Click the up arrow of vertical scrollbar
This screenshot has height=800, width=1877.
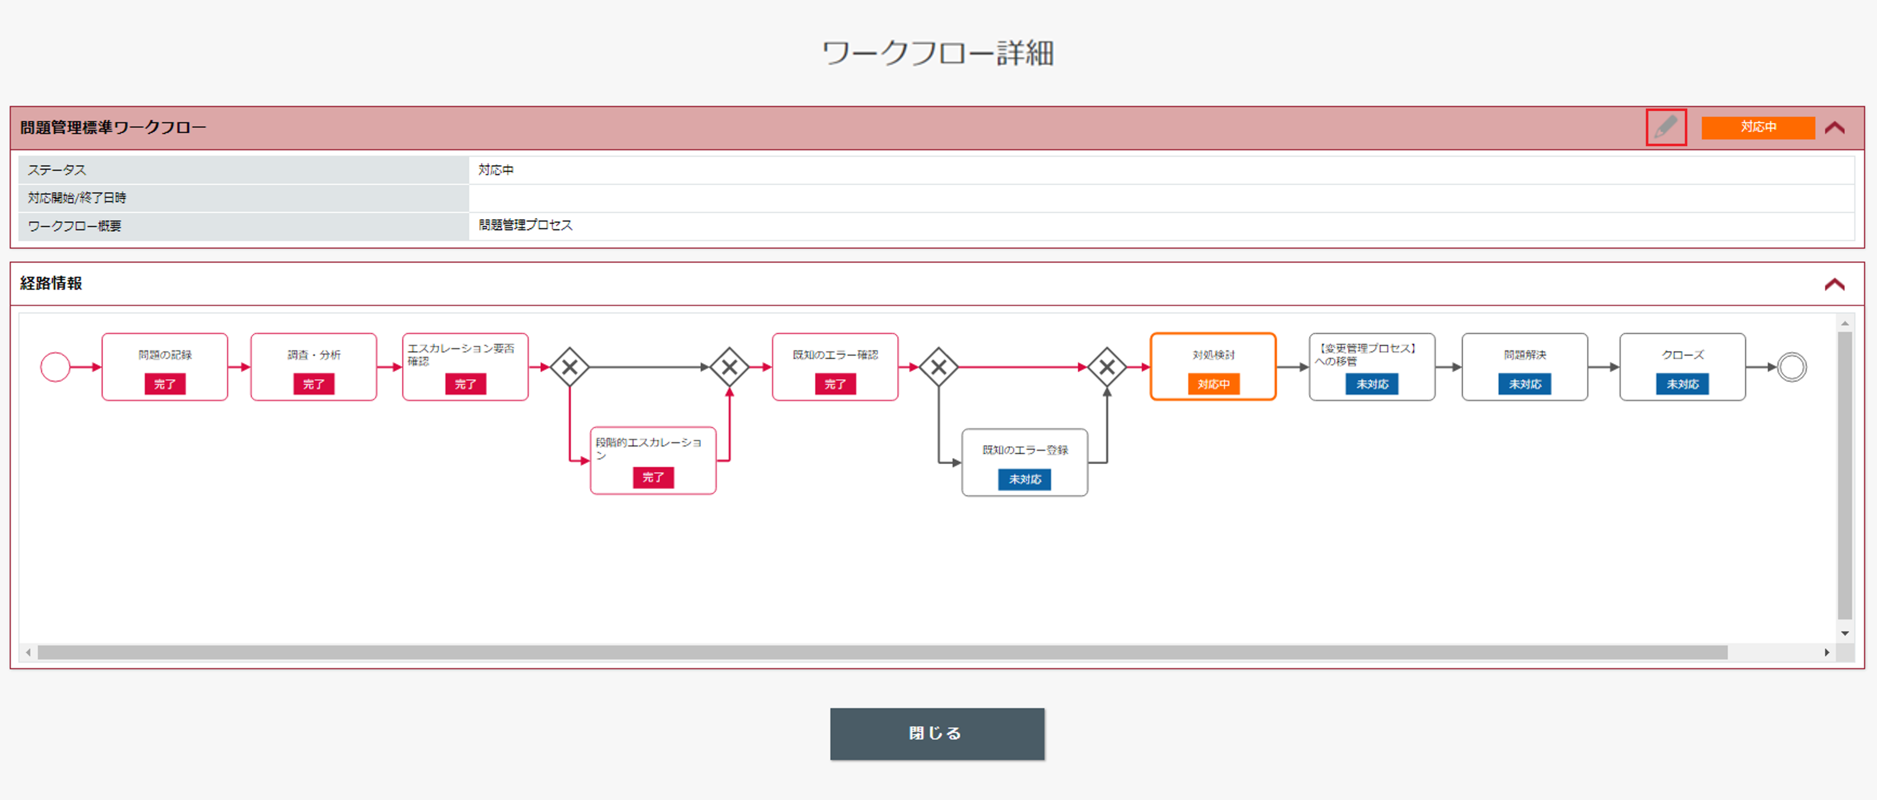coord(1844,323)
